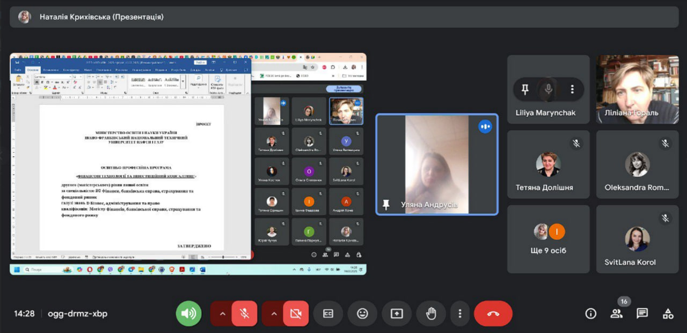Click the "Ще 9 осіб" tile
This screenshot has height=333, width=687.
pos(548,239)
